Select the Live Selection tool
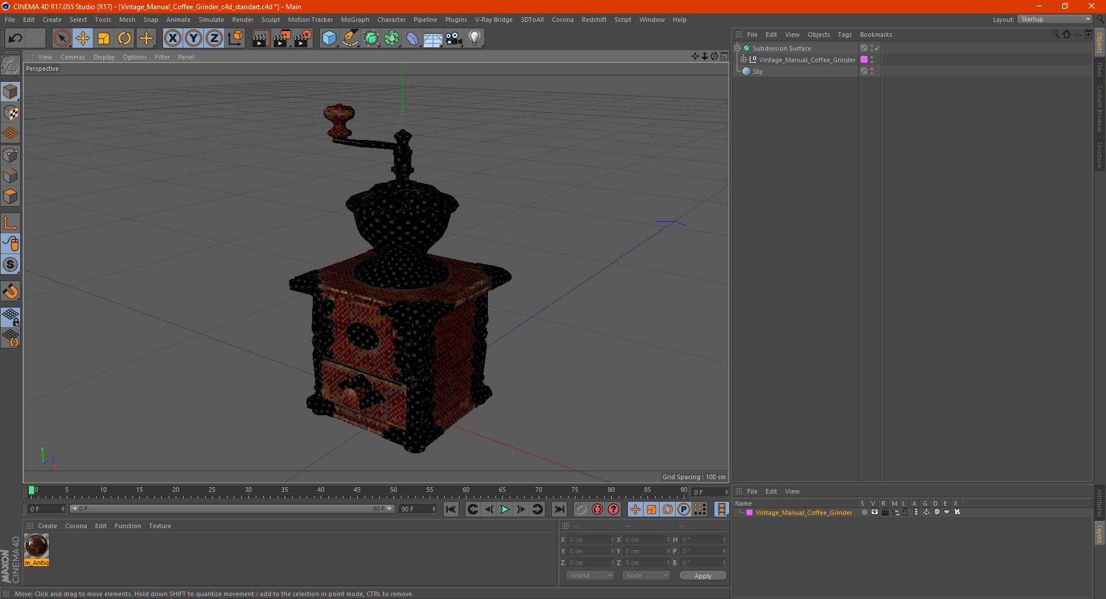This screenshot has width=1106, height=599. click(x=62, y=39)
